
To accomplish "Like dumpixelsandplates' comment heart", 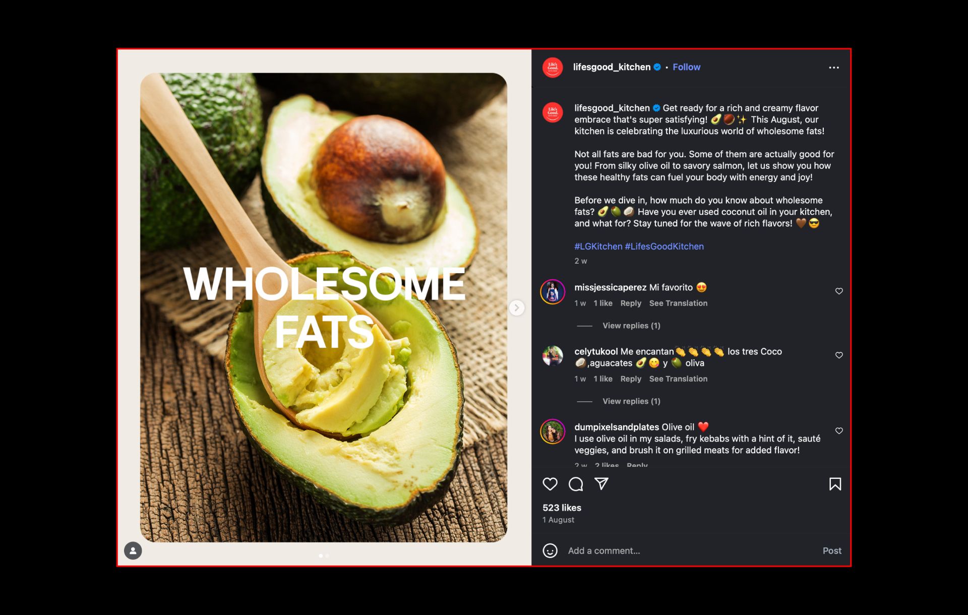I will (839, 430).
